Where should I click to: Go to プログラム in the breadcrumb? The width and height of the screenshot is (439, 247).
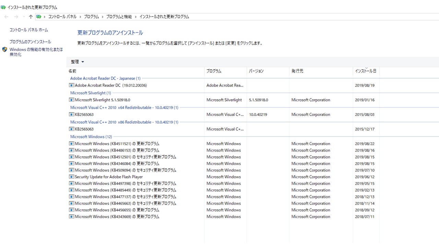pos(92,17)
